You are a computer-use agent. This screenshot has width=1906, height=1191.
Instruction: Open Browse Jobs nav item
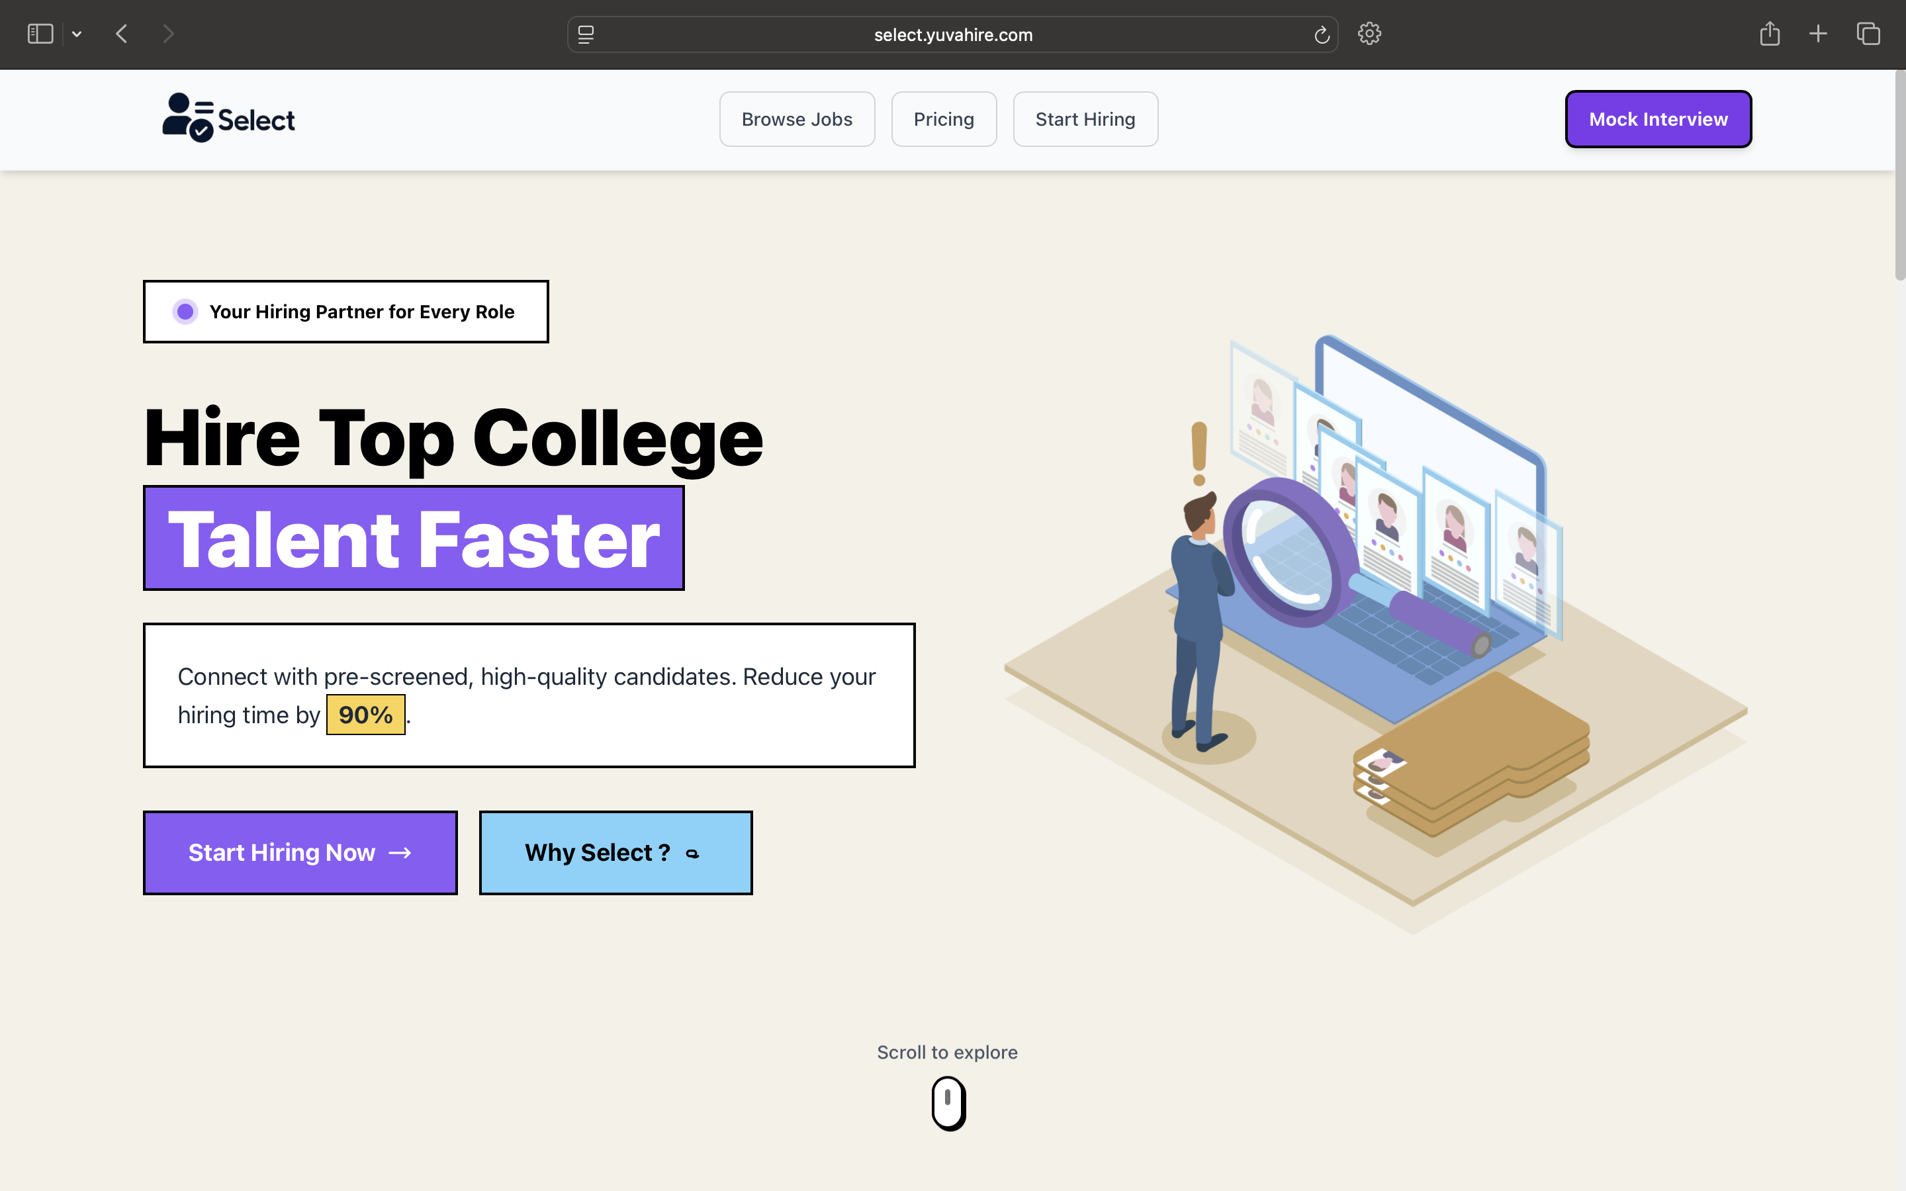point(796,119)
